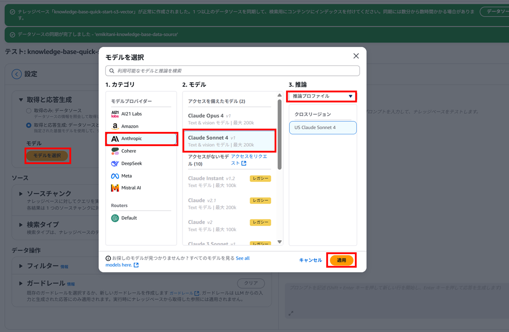The width and height of the screenshot is (509, 332).
Task: Open the ガードレール 情報 link
Action: (x=71, y=285)
